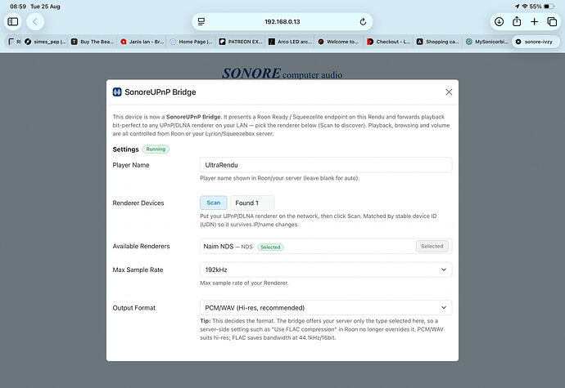Image resolution: width=565 pixels, height=388 pixels.
Task: Click the 192.168.0.13 address field
Action: [x=282, y=21]
